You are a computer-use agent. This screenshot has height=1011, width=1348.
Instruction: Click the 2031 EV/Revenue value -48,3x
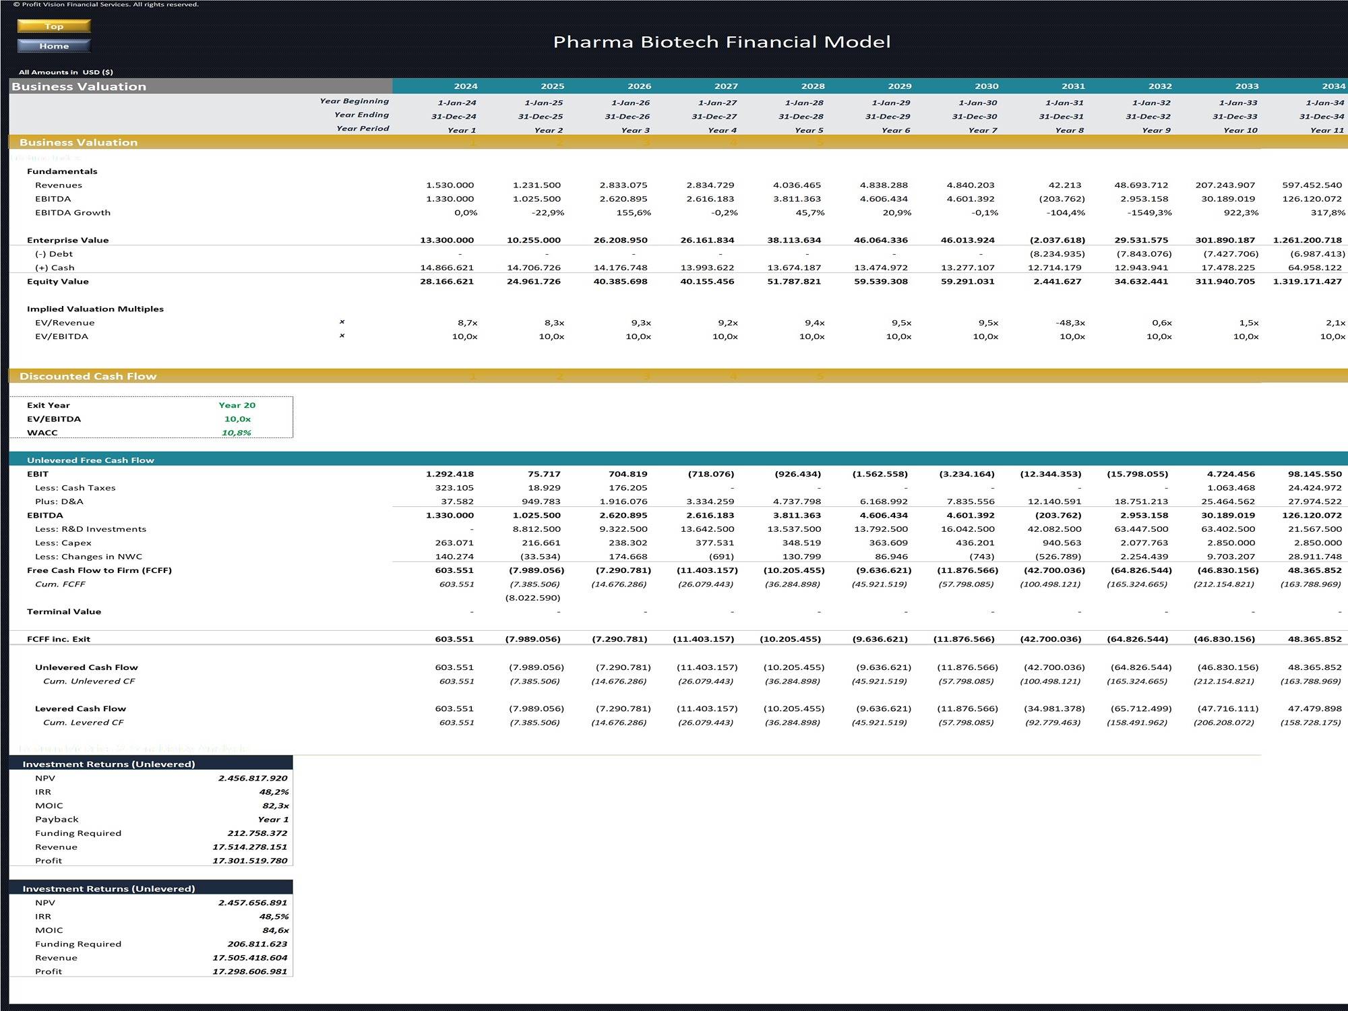click(1070, 323)
